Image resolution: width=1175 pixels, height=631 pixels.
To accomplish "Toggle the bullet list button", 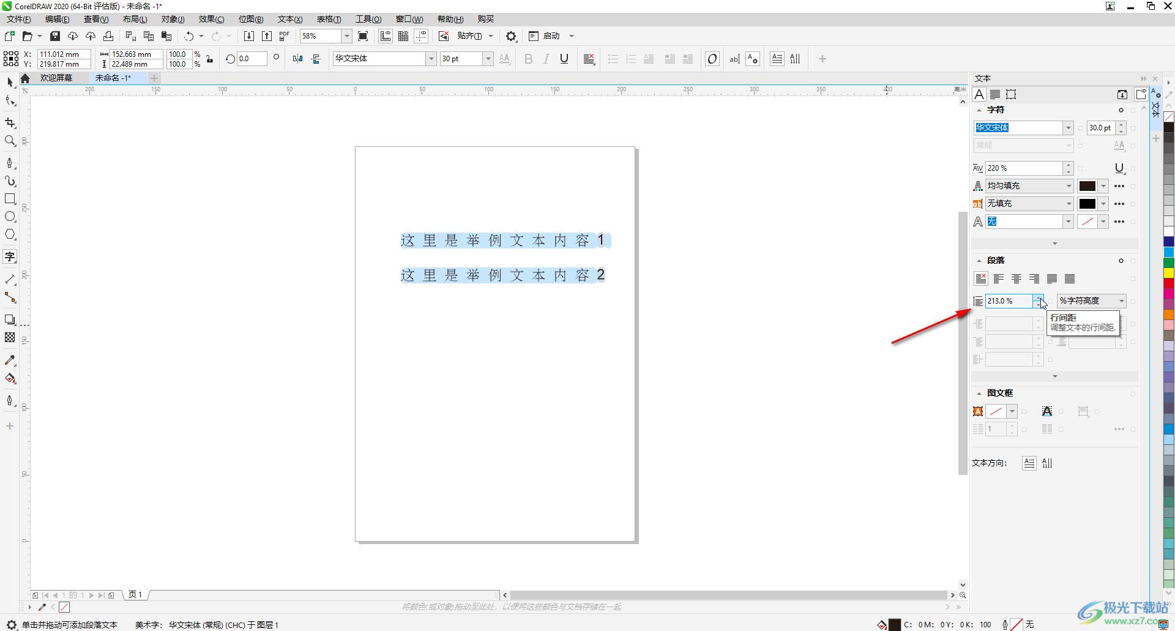I will (613, 59).
